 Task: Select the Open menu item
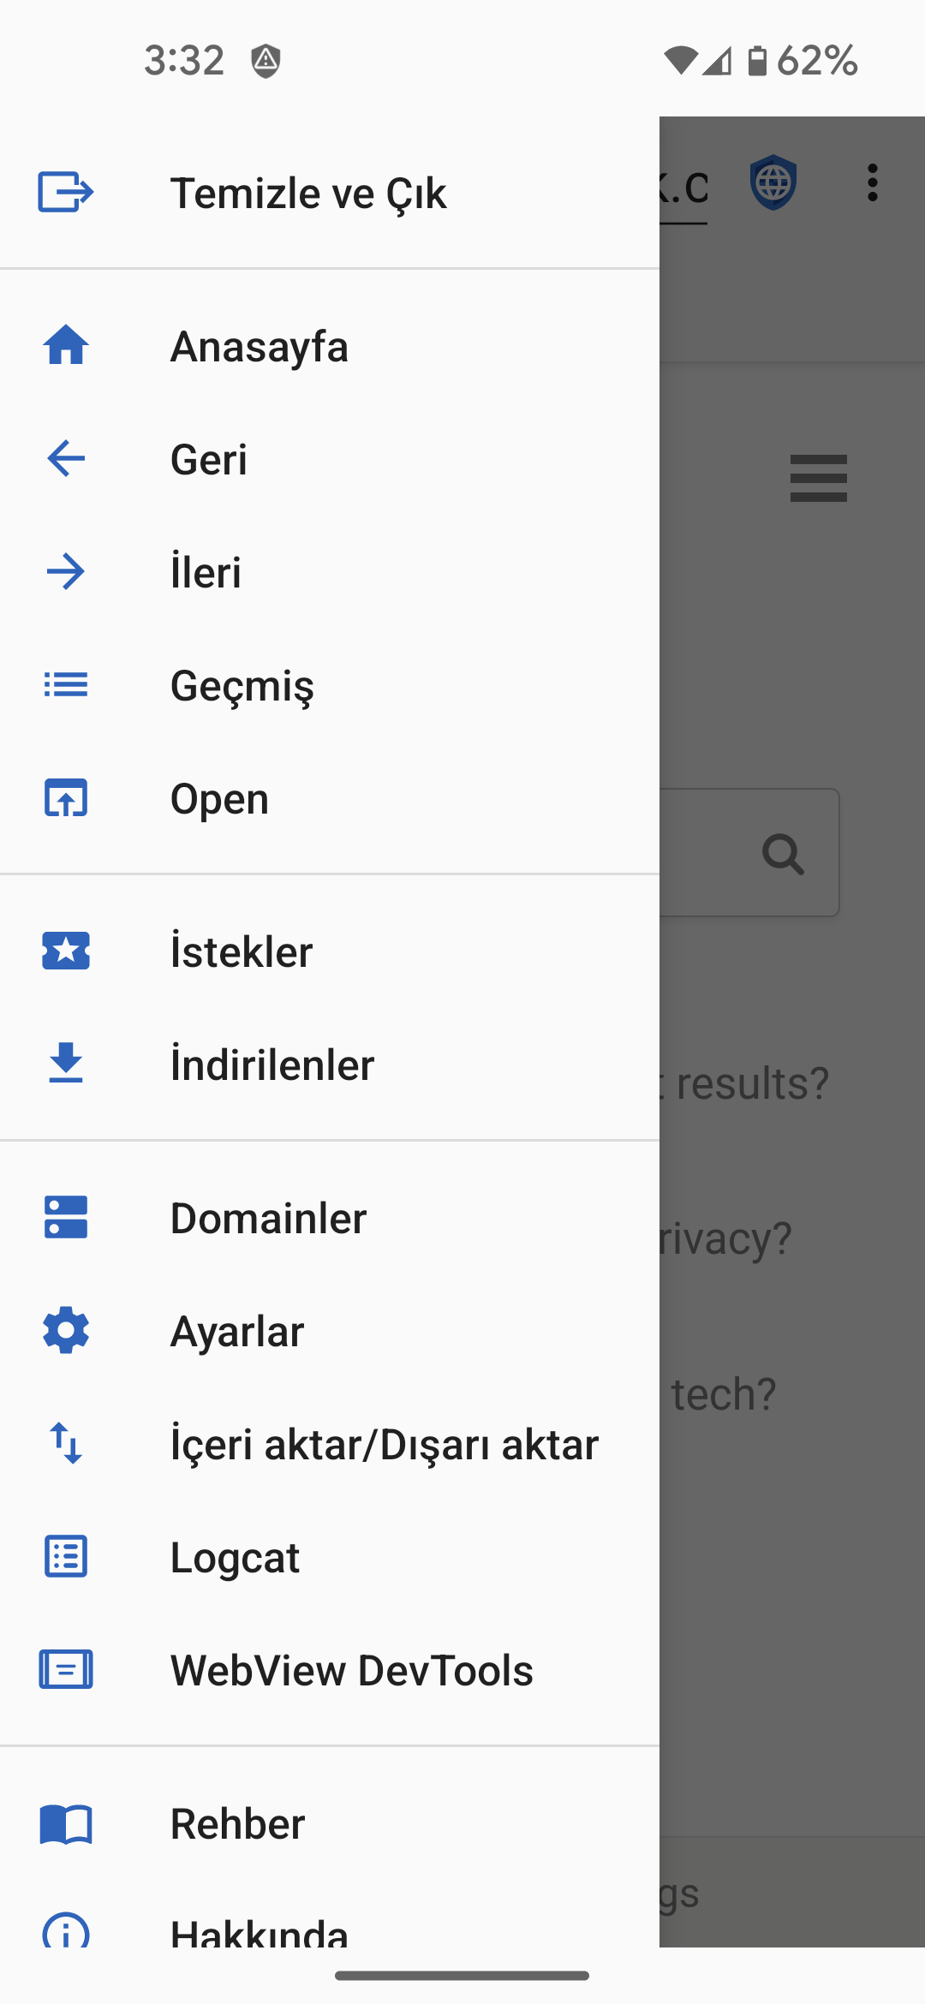coord(219,799)
